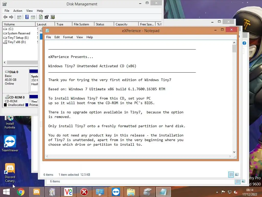Click Notepad vertical scrollbar up arrow
The width and height of the screenshot is (262, 197).
point(234,43)
